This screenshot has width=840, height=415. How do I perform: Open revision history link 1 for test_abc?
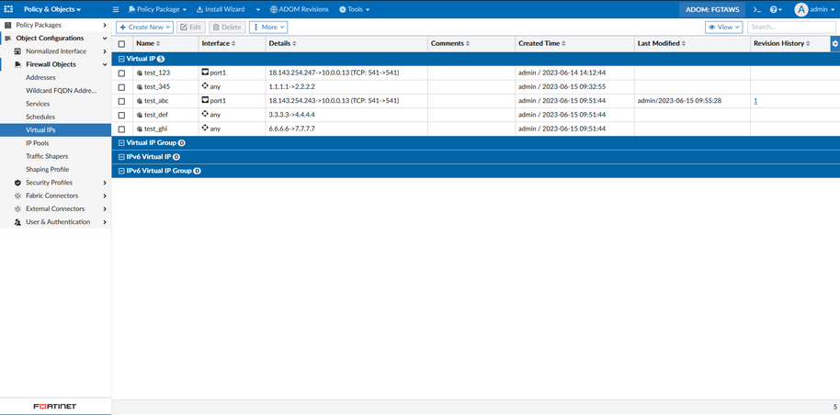point(755,101)
